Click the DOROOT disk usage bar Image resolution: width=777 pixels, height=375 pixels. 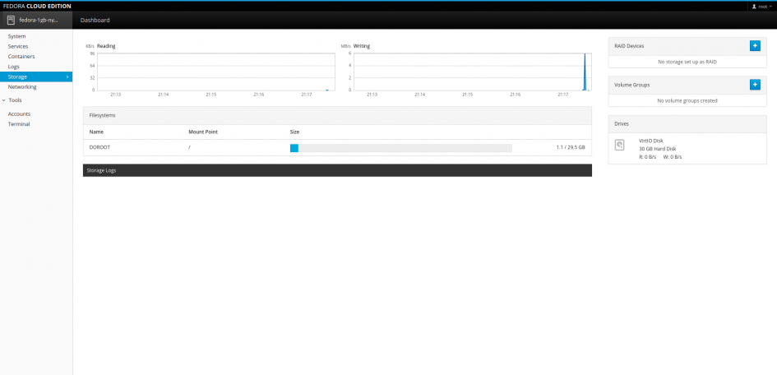tap(400, 147)
